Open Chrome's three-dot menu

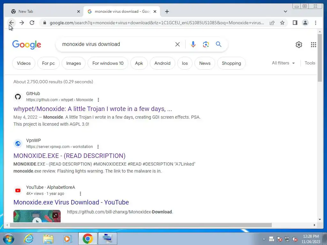pyautogui.click(x=316, y=23)
